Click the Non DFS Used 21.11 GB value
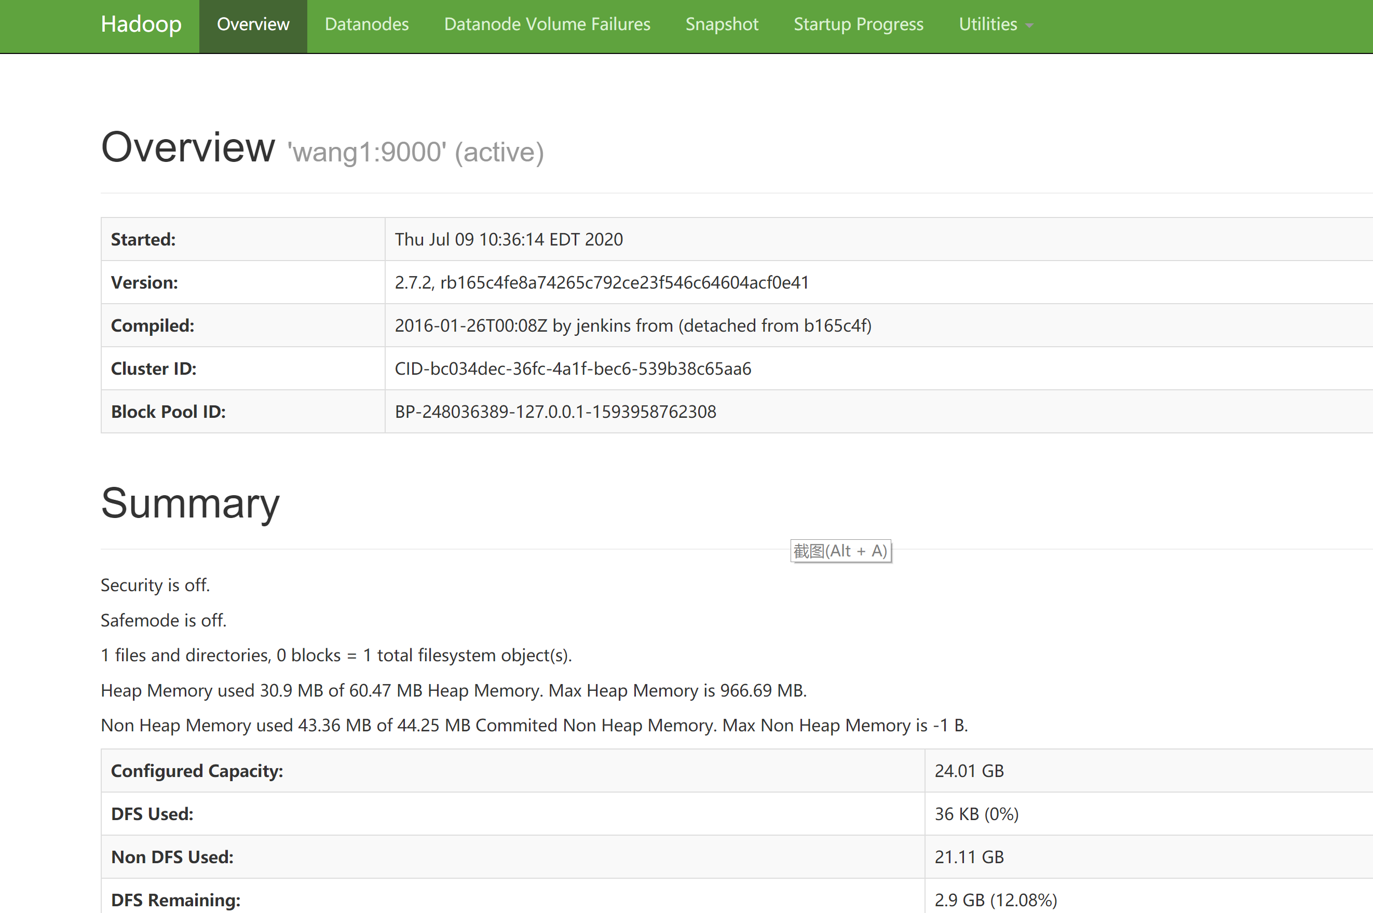Viewport: 1373px width, 913px height. tap(969, 857)
